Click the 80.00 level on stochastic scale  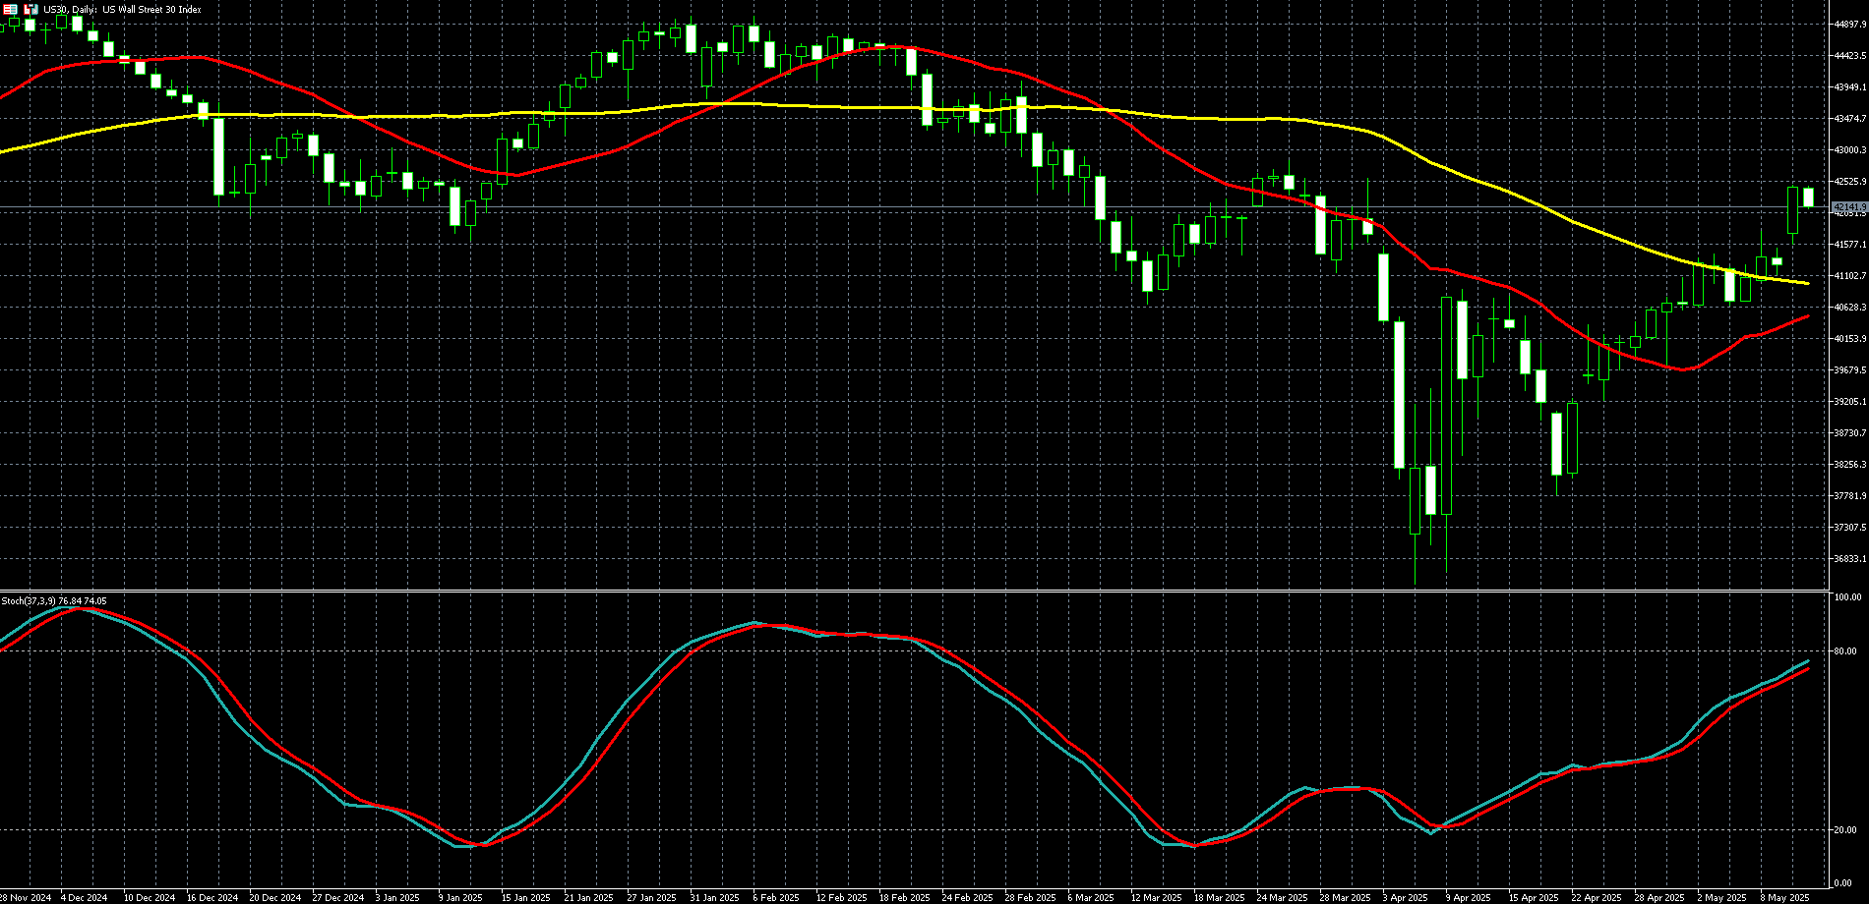click(1845, 651)
